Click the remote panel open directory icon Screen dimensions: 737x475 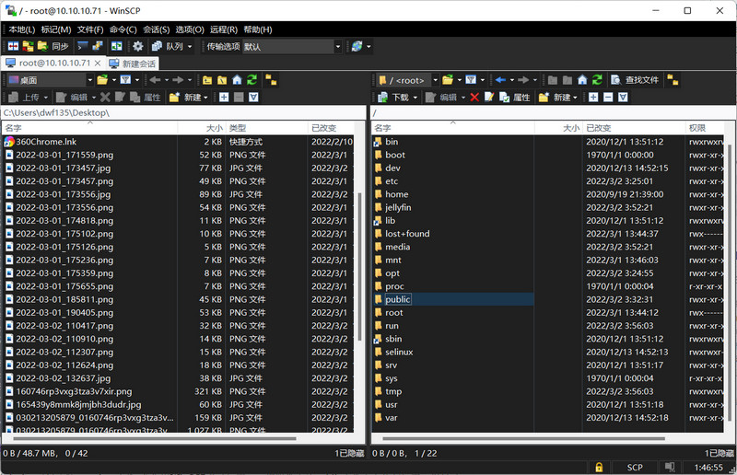coord(448,80)
